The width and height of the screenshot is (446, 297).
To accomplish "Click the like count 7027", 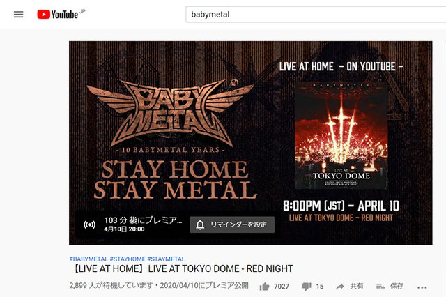I will (x=282, y=287).
